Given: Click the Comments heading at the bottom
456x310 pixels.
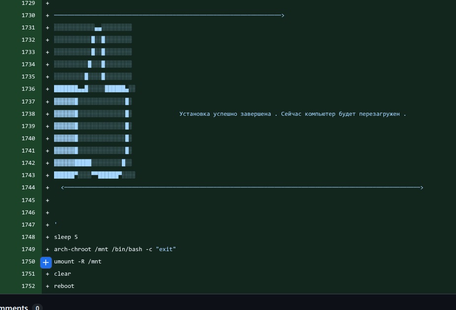Looking at the screenshot, I should pos(14,308).
